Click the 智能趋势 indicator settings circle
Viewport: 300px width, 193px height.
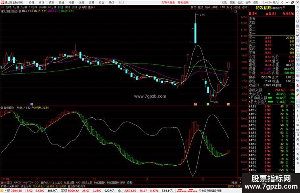coord(2,108)
